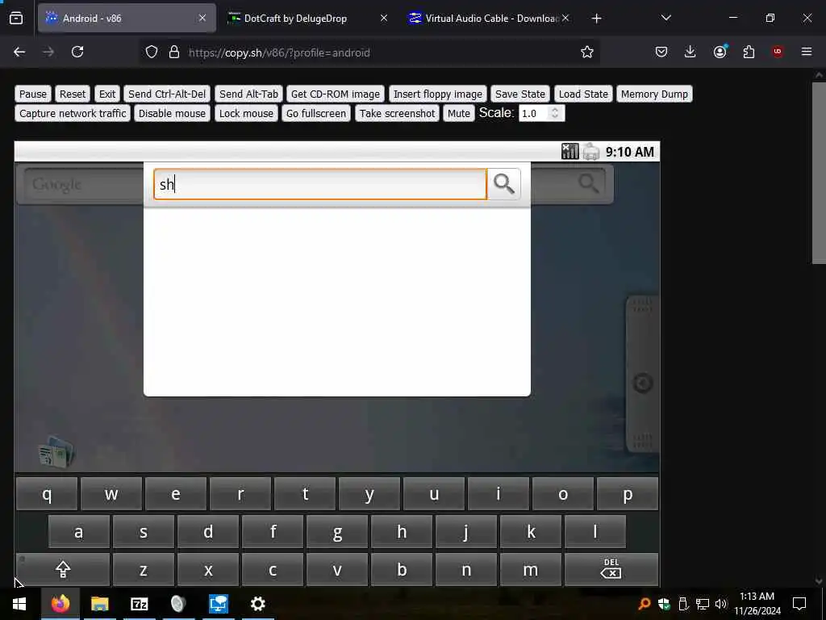Viewport: 826px width, 620px height.
Task: Open a new tab with plus icon
Action: (596, 19)
